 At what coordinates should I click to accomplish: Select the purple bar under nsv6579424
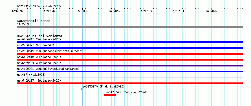130,66
